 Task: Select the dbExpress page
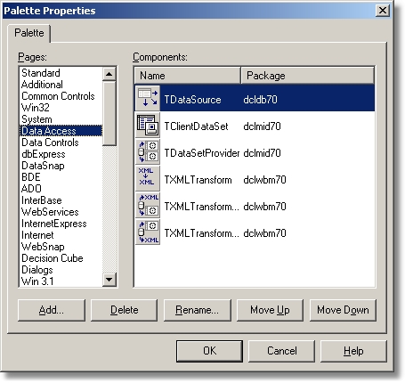click(x=44, y=154)
